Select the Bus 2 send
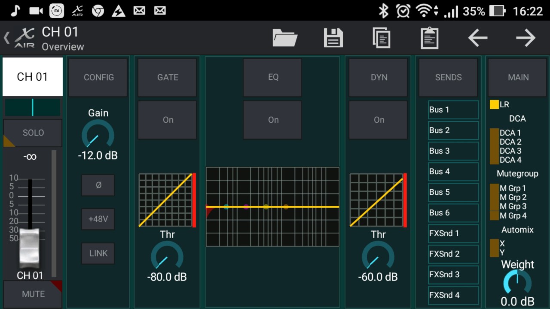The image size is (550, 309). point(453,130)
